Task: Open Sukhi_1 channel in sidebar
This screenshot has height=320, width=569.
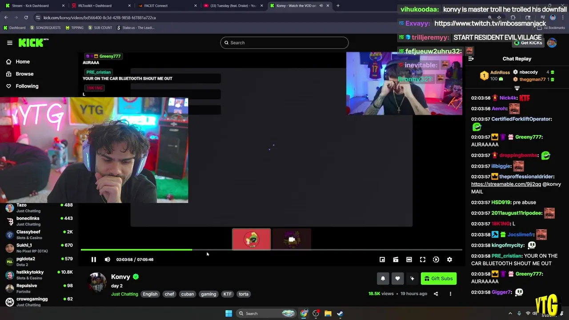Action: pyautogui.click(x=39, y=248)
